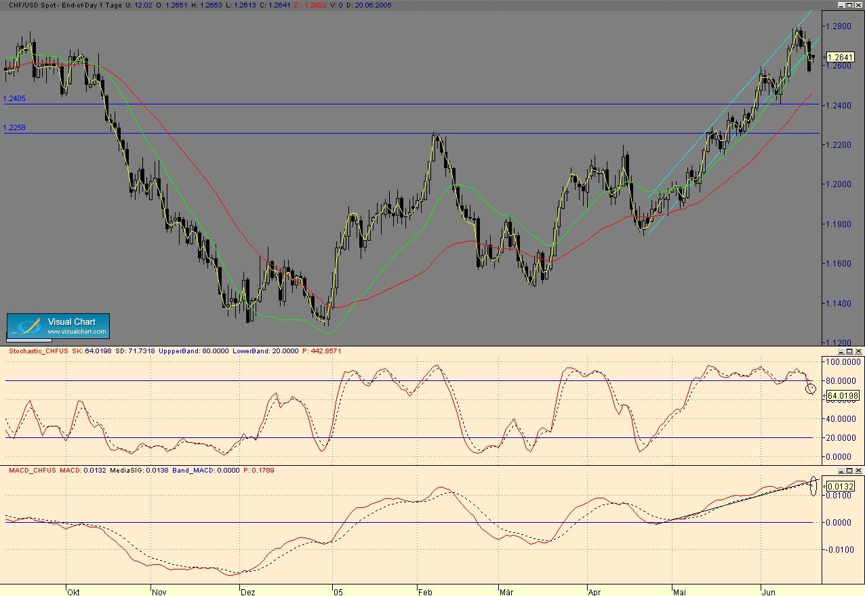The image size is (865, 596).
Task: Open the www.visualchart.com link
Action: tap(77, 332)
